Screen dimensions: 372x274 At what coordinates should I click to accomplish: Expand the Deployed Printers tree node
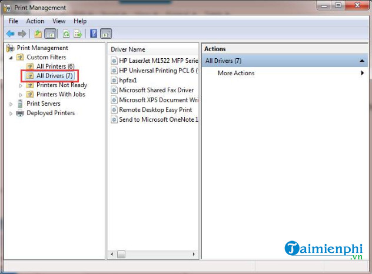pos(11,113)
